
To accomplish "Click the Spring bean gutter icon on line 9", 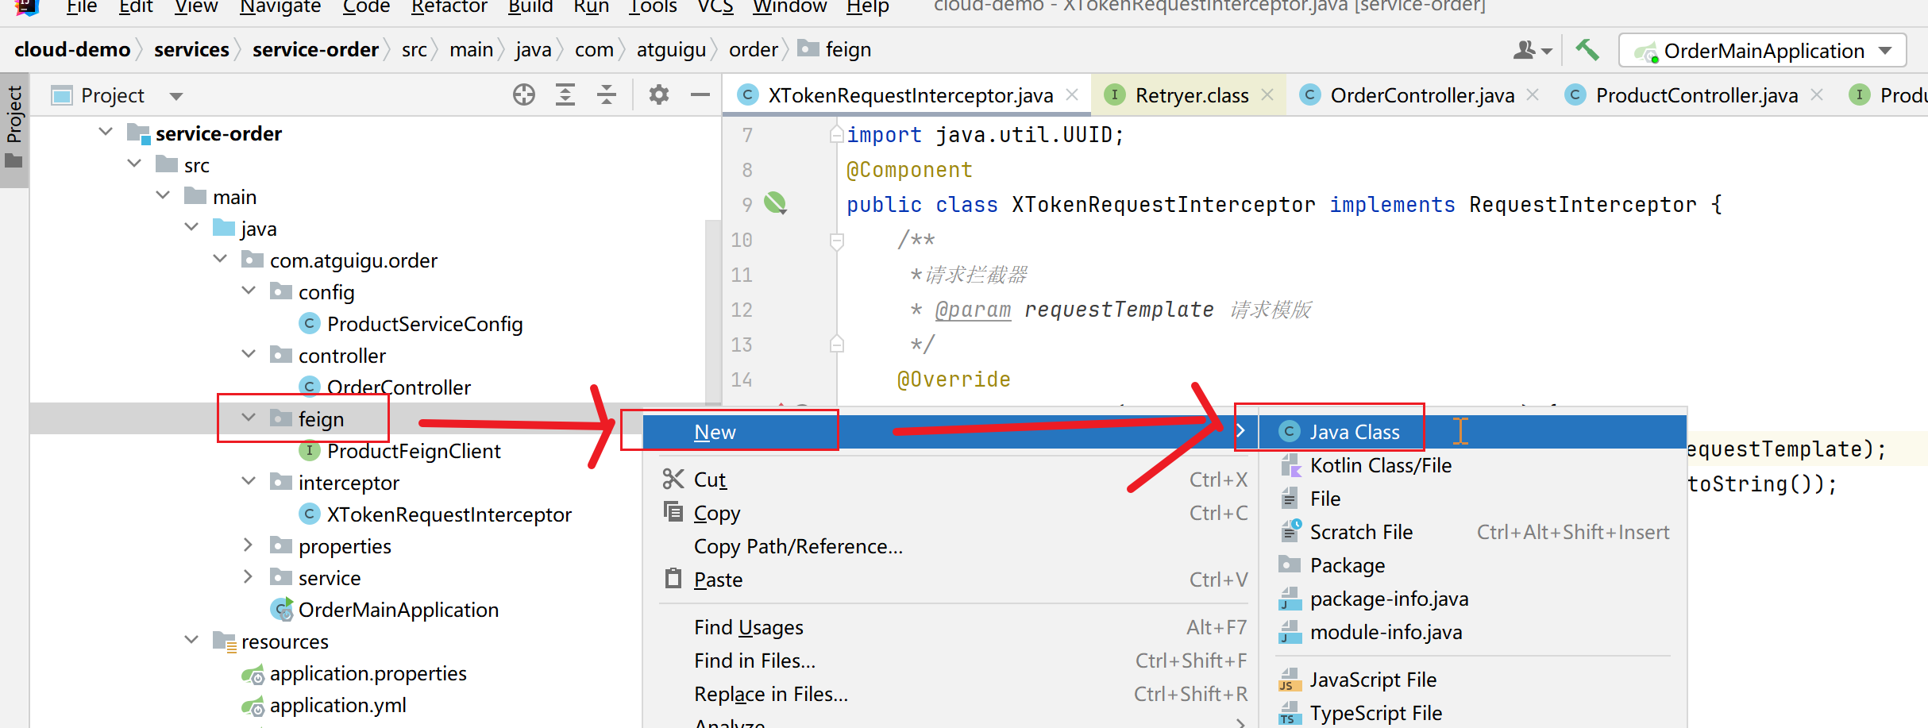I will coord(775,203).
